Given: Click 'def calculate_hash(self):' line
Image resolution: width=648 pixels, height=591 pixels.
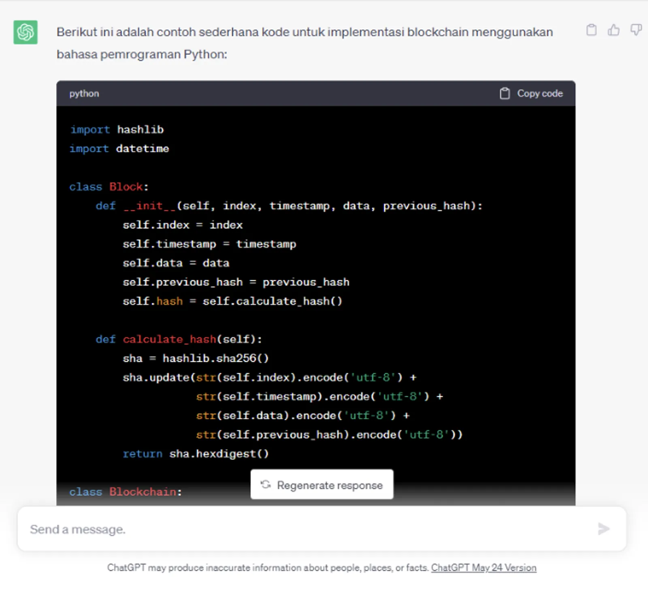Looking at the screenshot, I should (x=179, y=339).
